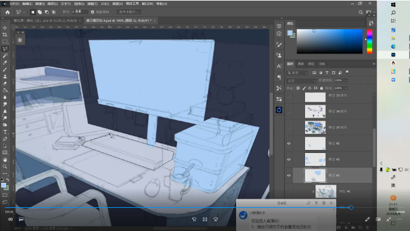Select the Eyedropper tool
Viewport: 410px width, 231px height.
click(x=5, y=63)
